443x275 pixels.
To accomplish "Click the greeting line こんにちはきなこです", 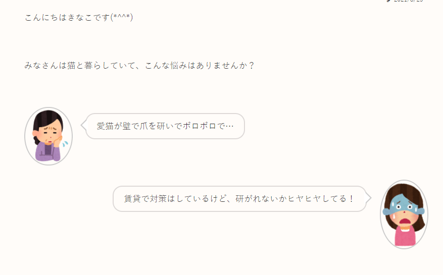I will [x=78, y=18].
